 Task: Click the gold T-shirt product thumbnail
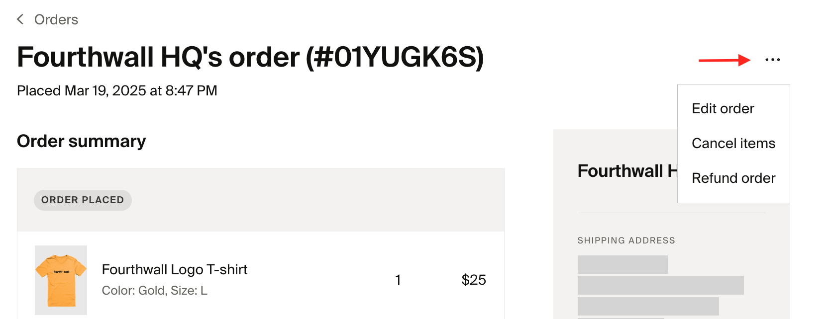[61, 280]
